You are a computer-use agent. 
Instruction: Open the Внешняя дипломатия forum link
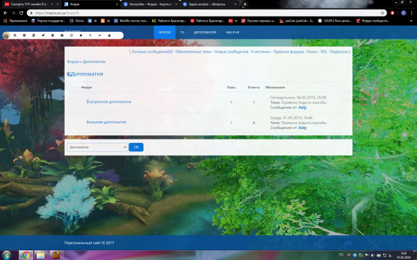pyautogui.click(x=106, y=122)
